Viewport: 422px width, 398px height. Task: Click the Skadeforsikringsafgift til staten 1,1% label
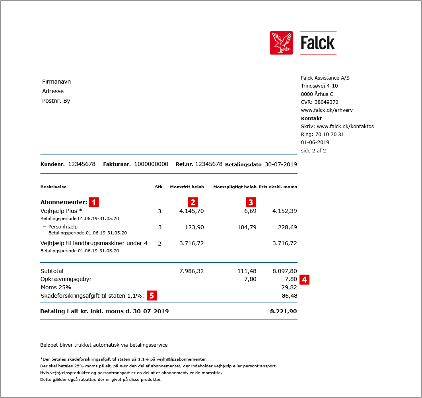pos(92,296)
